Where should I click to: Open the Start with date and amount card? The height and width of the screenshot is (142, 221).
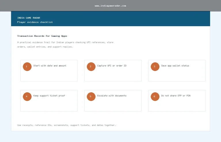click(x=49, y=71)
